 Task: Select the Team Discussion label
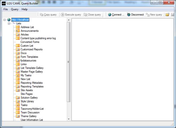30,113
